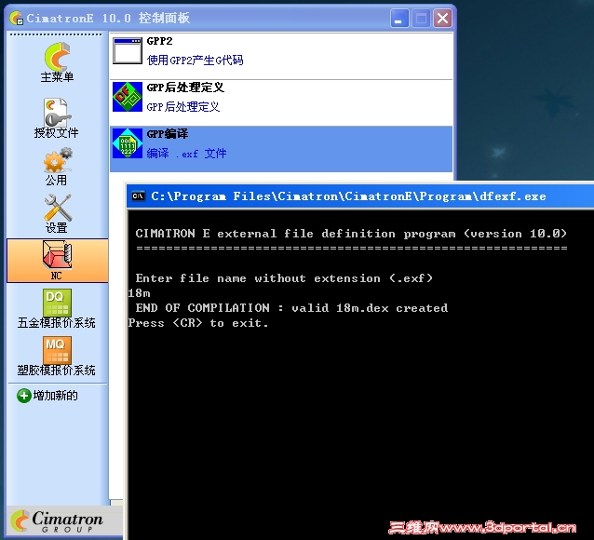Select the GPP后处理定义 bold title

coord(185,88)
